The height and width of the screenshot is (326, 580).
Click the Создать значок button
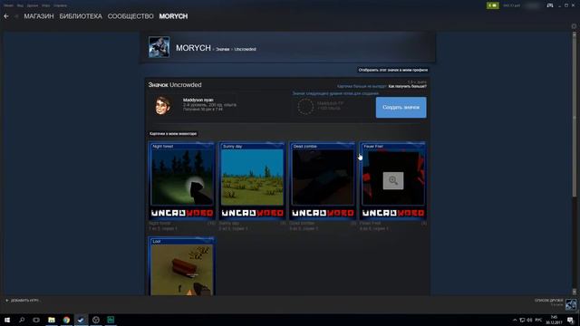[x=401, y=108]
